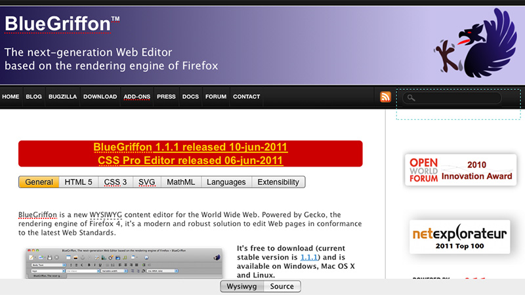This screenshot has width=525, height=295.
Task: Switch to the Languages tab
Action: [x=226, y=182]
